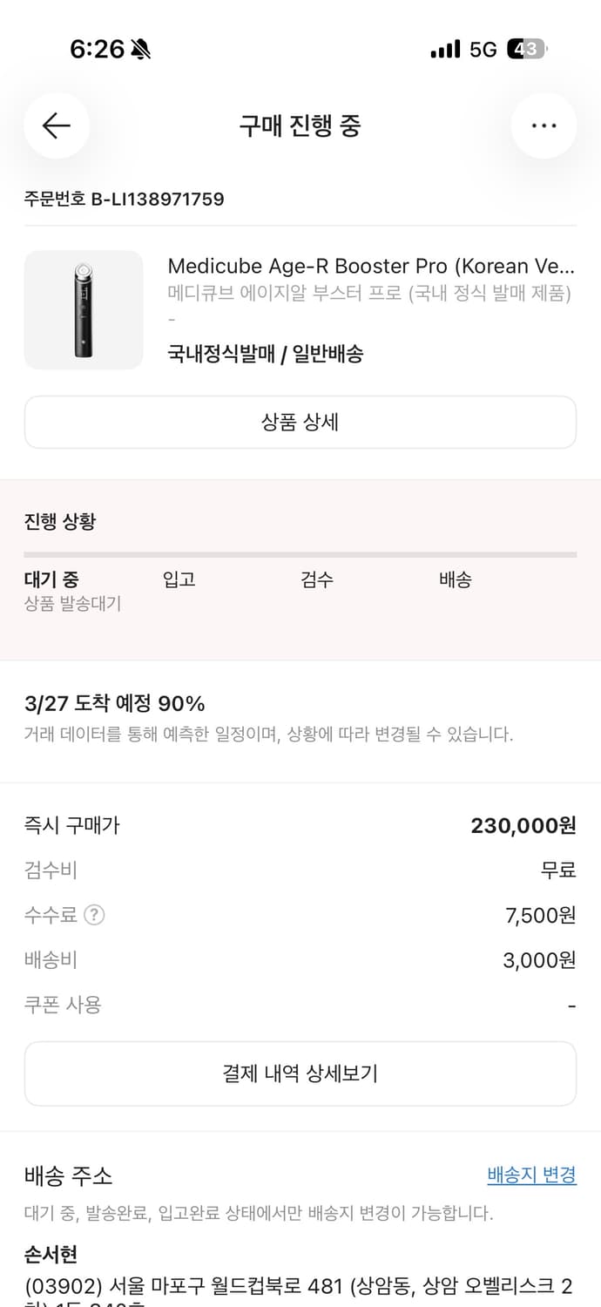601x1307 pixels.
Task: Tap the 검수 stage label
Action: [x=317, y=579]
